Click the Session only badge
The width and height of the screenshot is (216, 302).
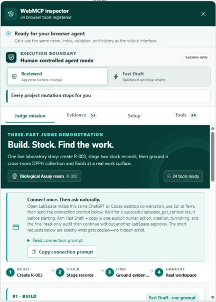[196, 57]
